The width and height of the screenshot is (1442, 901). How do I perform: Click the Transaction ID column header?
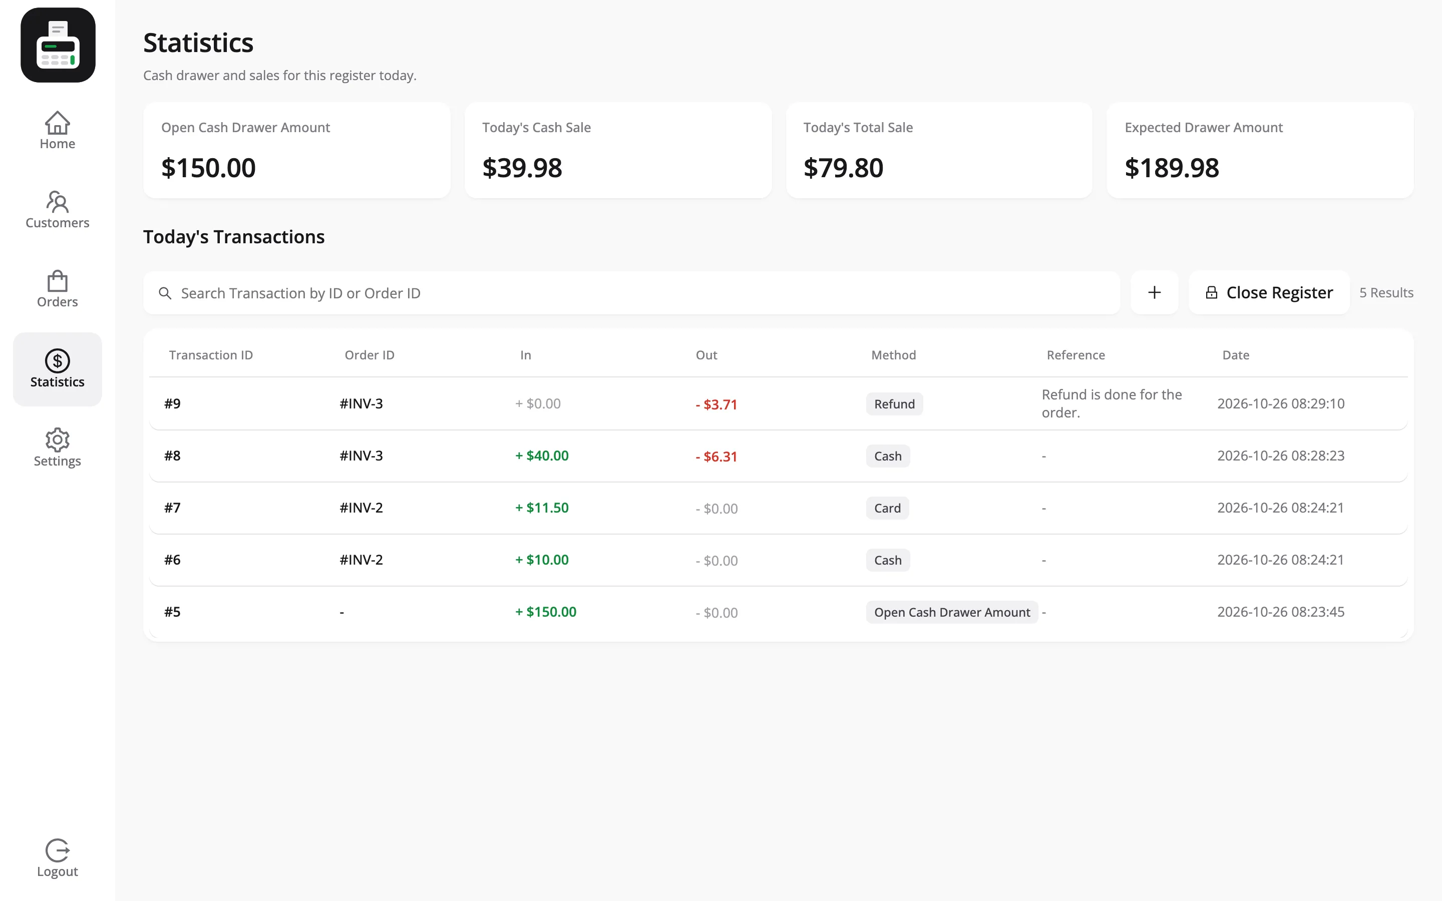[211, 355]
